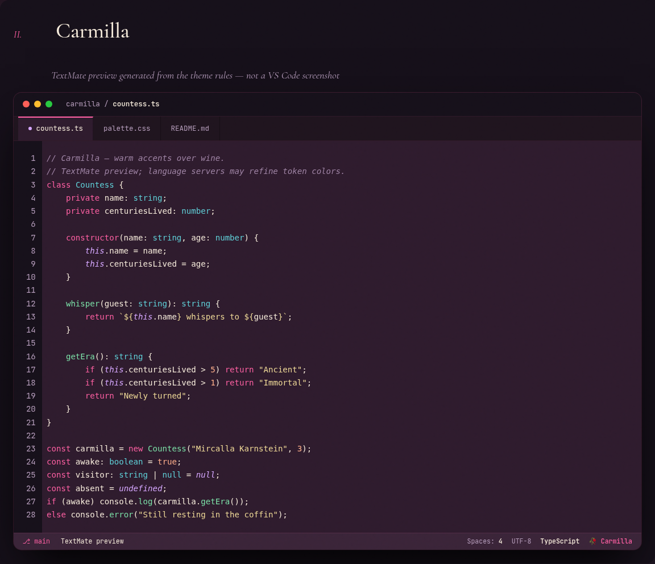Image resolution: width=655 pixels, height=564 pixels.
Task: Click the italic TextMate preview subtitle
Action: tap(195, 76)
